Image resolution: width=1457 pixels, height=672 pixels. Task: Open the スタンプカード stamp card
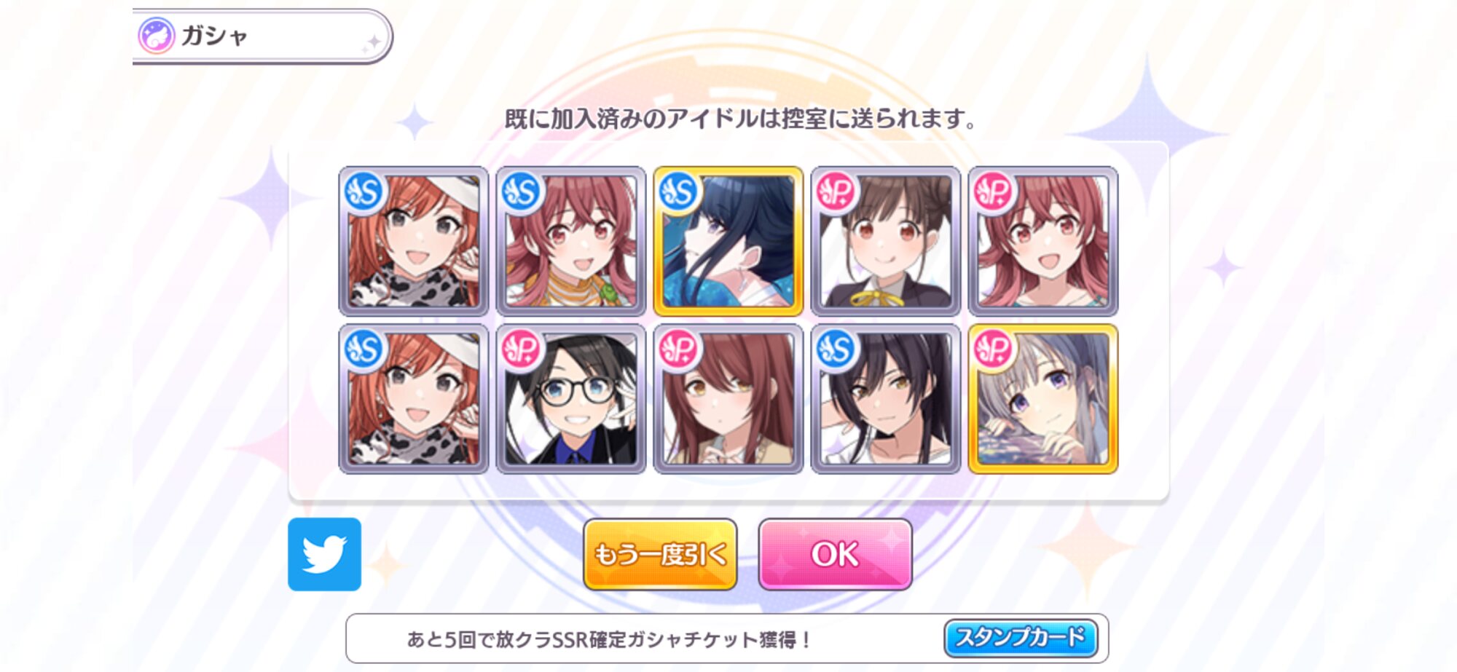(1021, 639)
